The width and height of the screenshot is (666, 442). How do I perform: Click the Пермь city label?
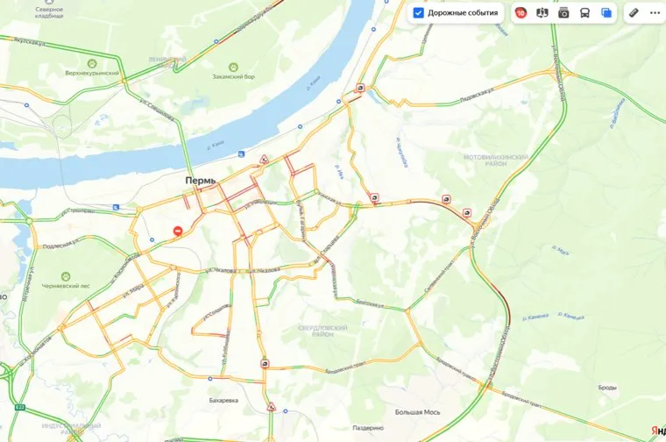pos(201,181)
